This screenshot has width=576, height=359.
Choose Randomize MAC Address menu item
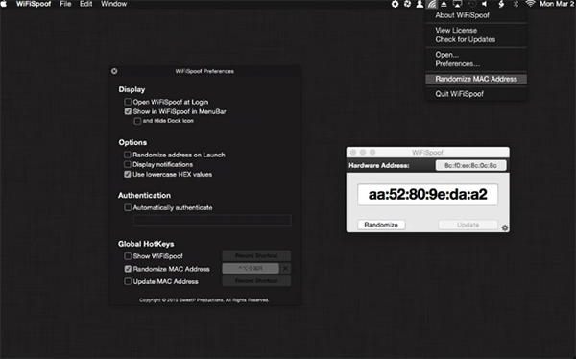point(476,79)
